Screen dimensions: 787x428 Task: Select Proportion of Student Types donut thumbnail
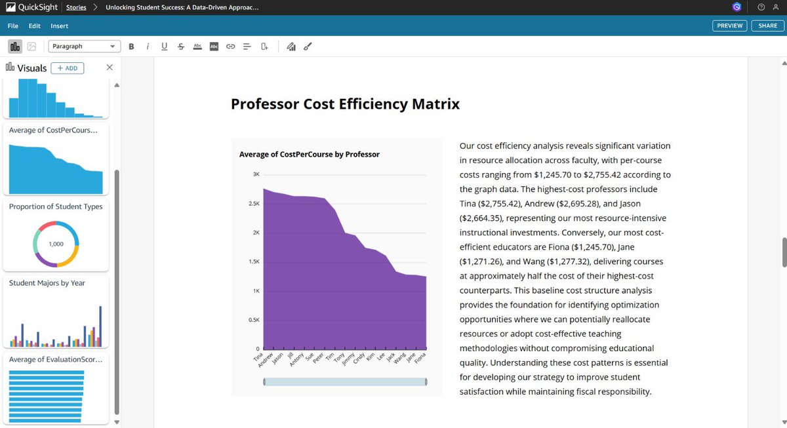[x=56, y=235]
